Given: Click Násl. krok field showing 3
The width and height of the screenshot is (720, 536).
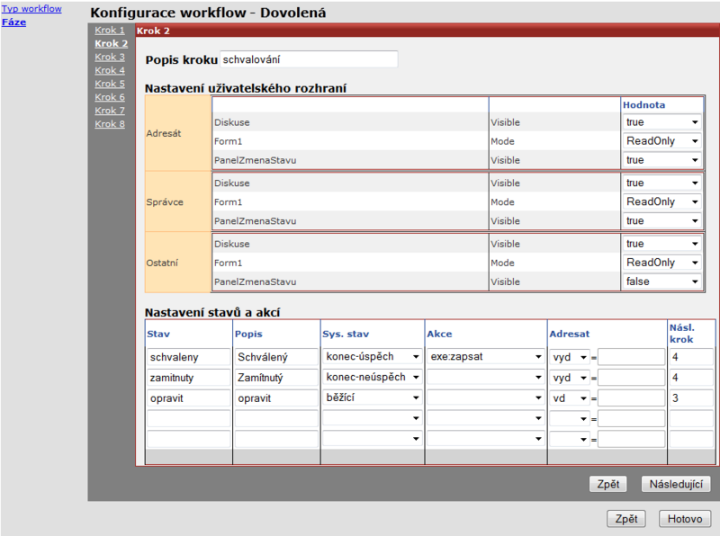Looking at the screenshot, I should (x=691, y=398).
